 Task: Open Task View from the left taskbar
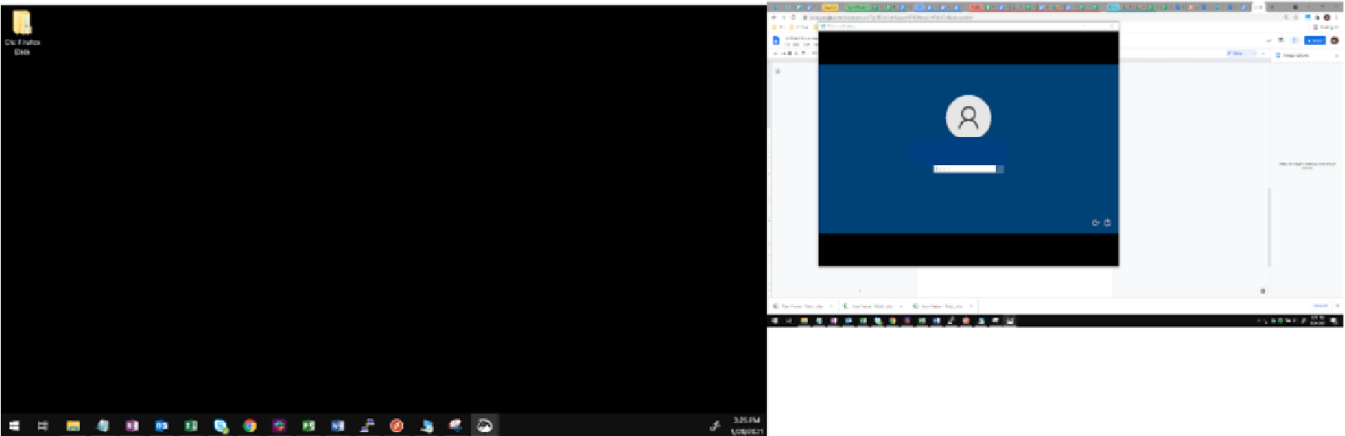pos(44,426)
